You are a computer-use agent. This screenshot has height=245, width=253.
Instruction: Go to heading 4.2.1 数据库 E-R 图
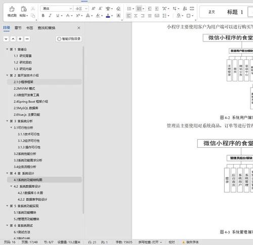(x=30, y=193)
